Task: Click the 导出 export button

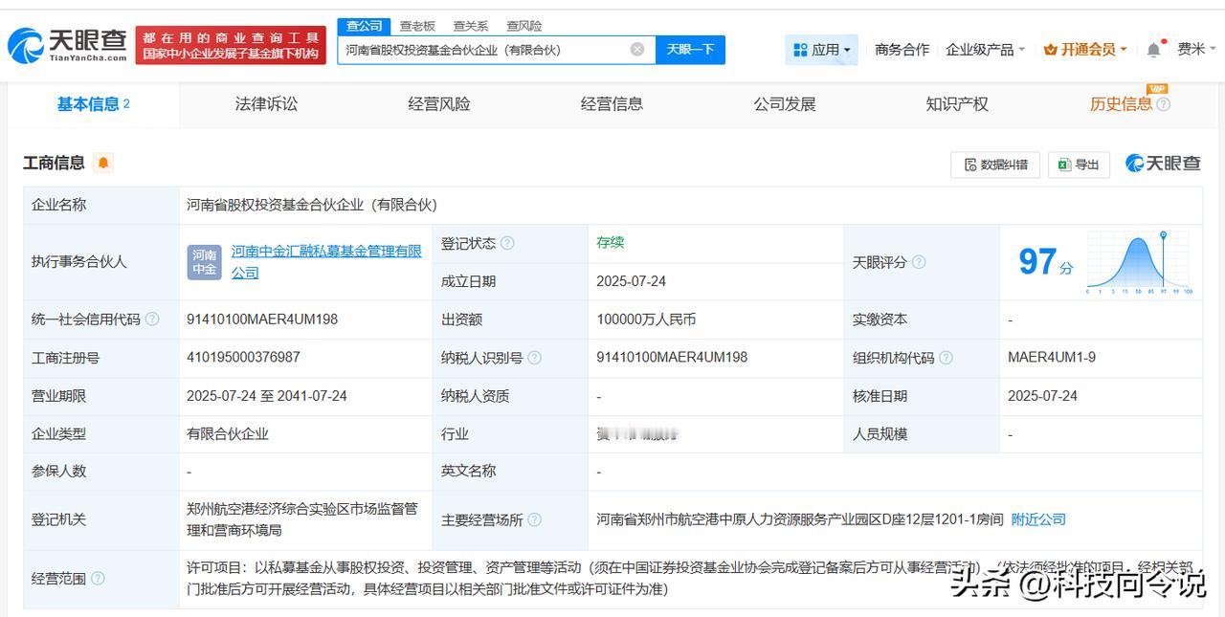Action: 1079,165
